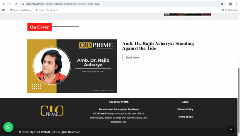
Task: Click the browser back arrow
Action: pos(4,4)
